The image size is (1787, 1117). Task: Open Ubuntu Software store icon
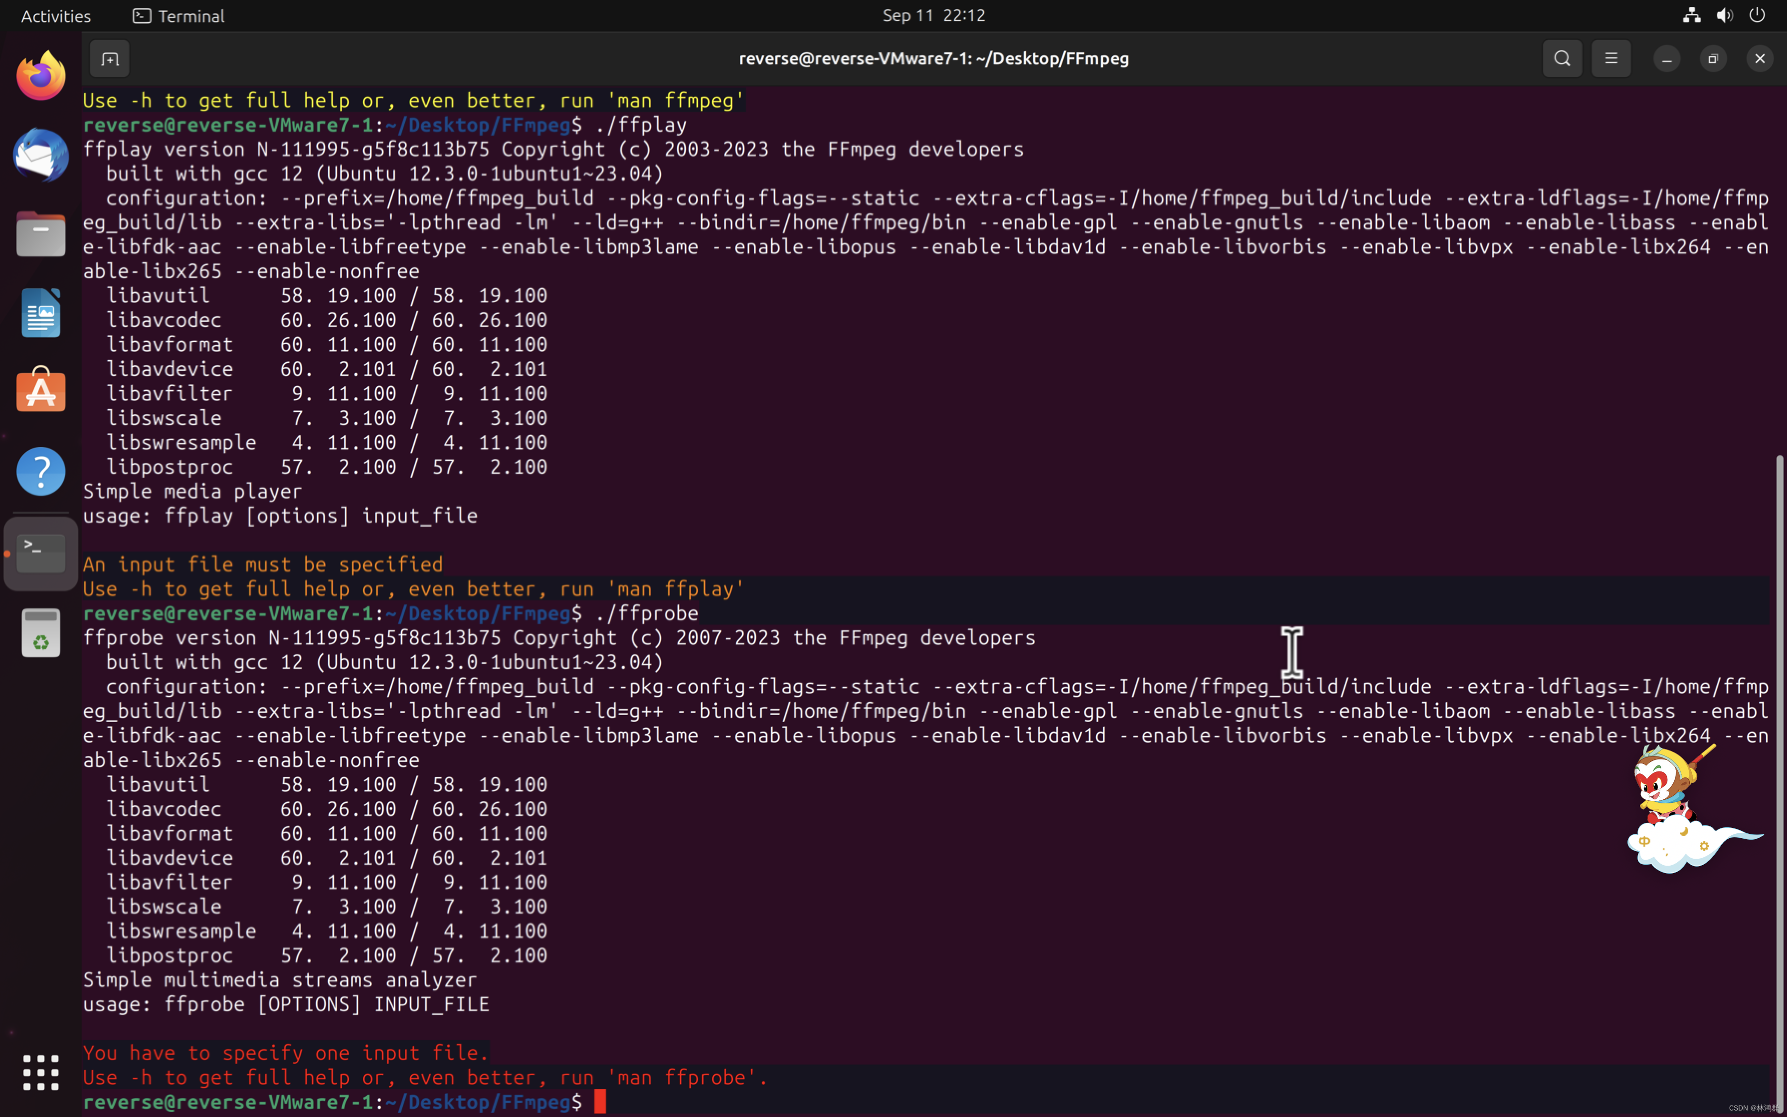click(x=40, y=389)
